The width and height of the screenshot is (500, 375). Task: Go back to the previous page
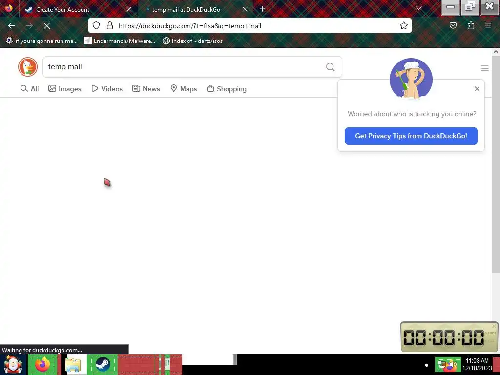point(12,26)
